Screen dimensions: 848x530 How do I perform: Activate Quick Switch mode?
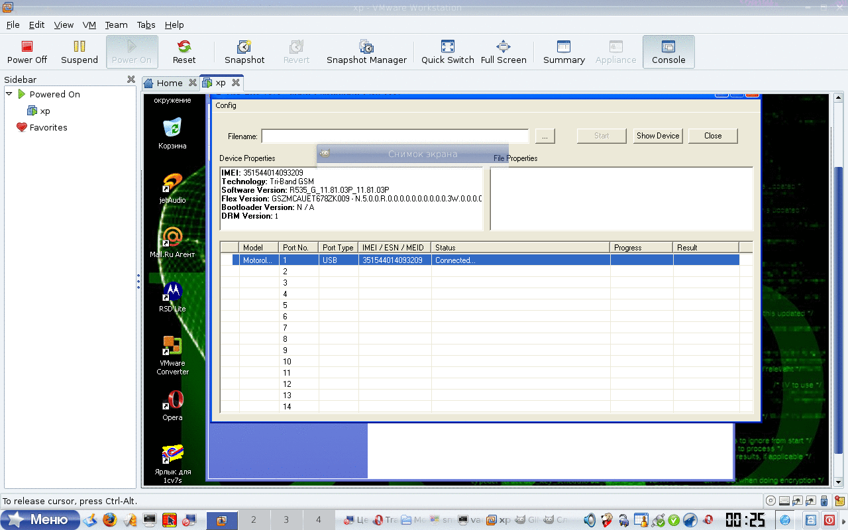click(448, 52)
